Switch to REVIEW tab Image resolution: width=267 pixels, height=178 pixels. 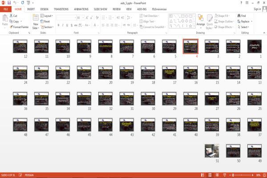click(x=117, y=9)
